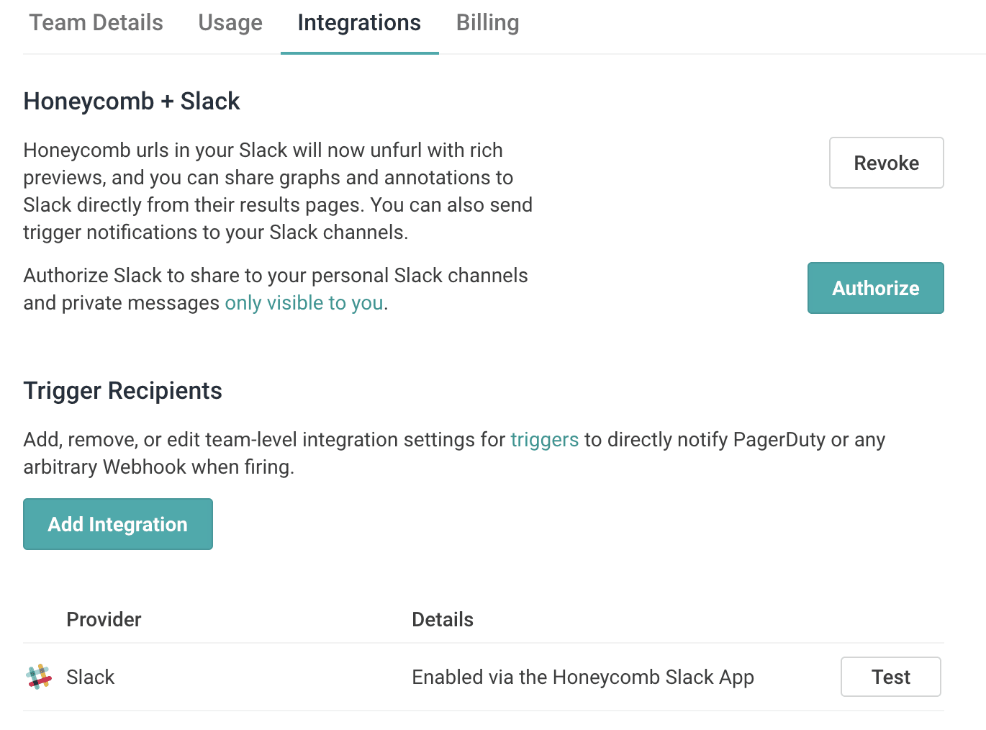Revoke the Honeycomb Slack integration
986x730 pixels.
[x=886, y=163]
